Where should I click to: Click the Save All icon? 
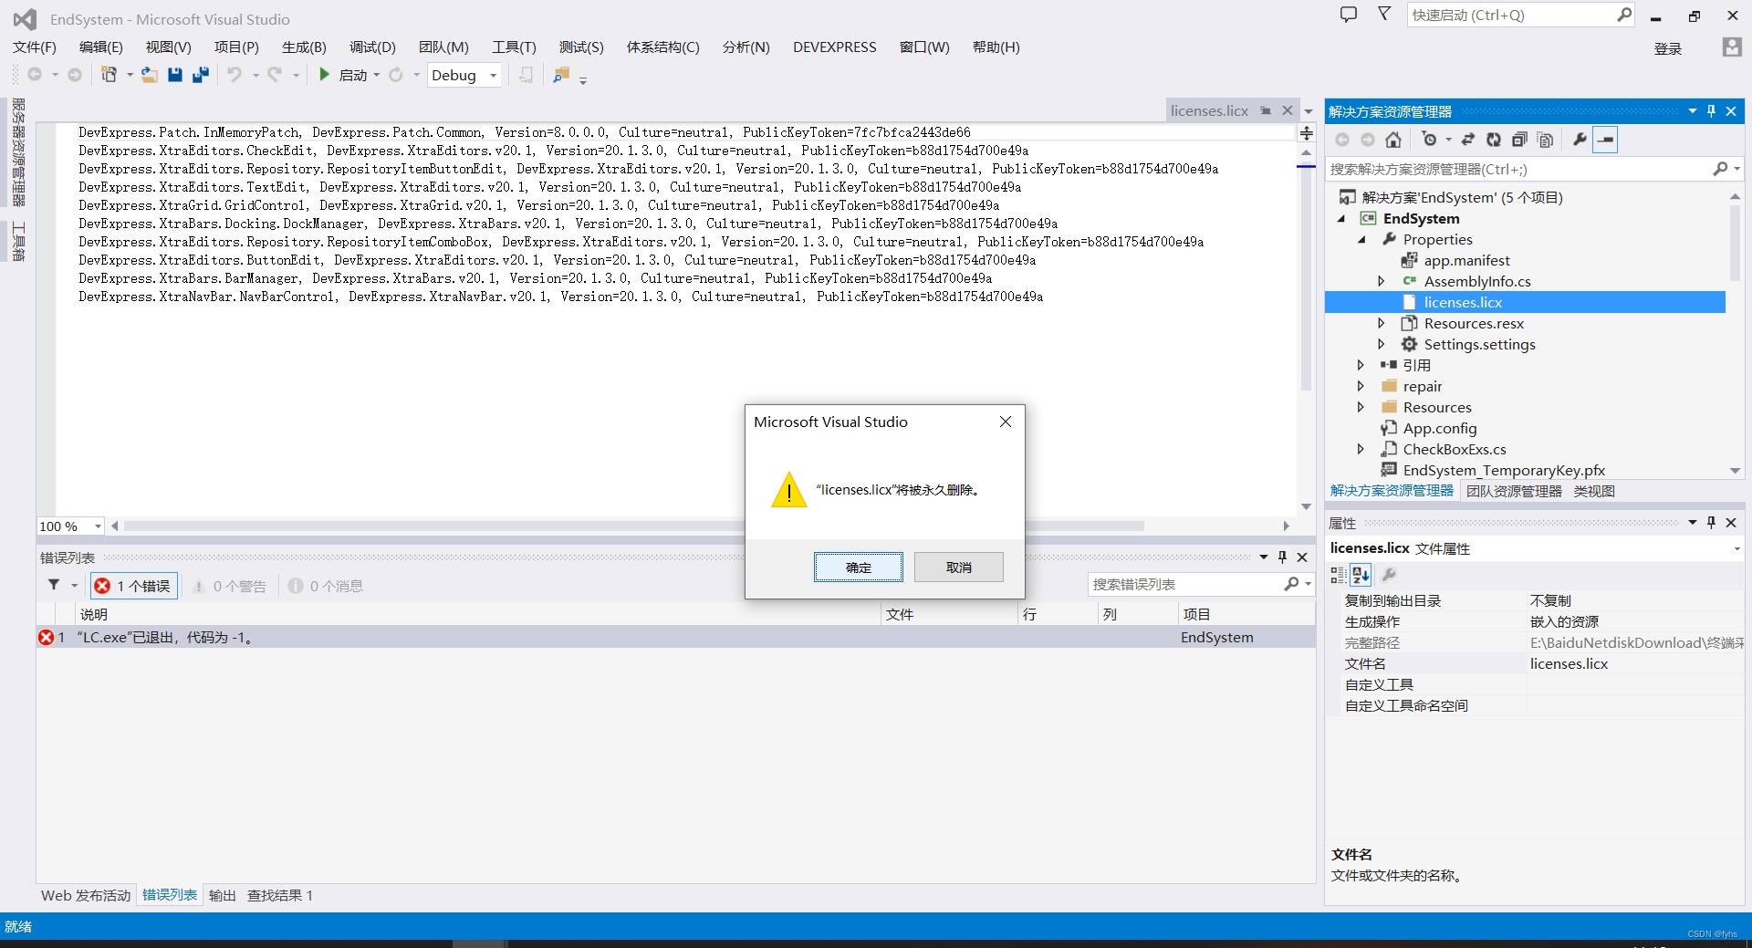pos(201,75)
